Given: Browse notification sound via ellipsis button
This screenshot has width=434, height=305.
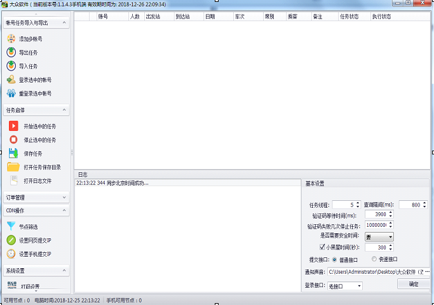Looking at the screenshot, I should (427, 271).
